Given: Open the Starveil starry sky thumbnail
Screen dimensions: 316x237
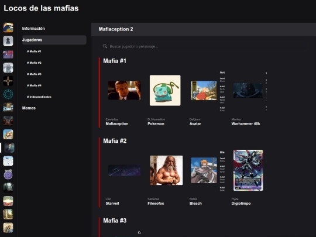Looking at the screenshot, I should click(124, 170).
